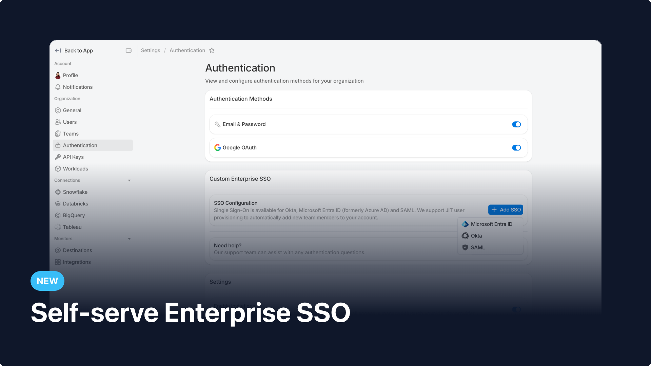Disable the Email & Password toggle
The height and width of the screenshot is (366, 651).
(516, 124)
